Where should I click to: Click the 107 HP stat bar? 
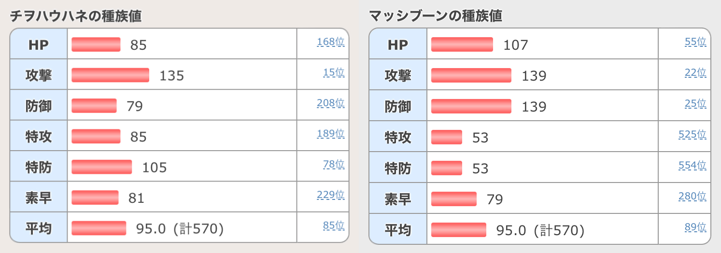pos(462,44)
